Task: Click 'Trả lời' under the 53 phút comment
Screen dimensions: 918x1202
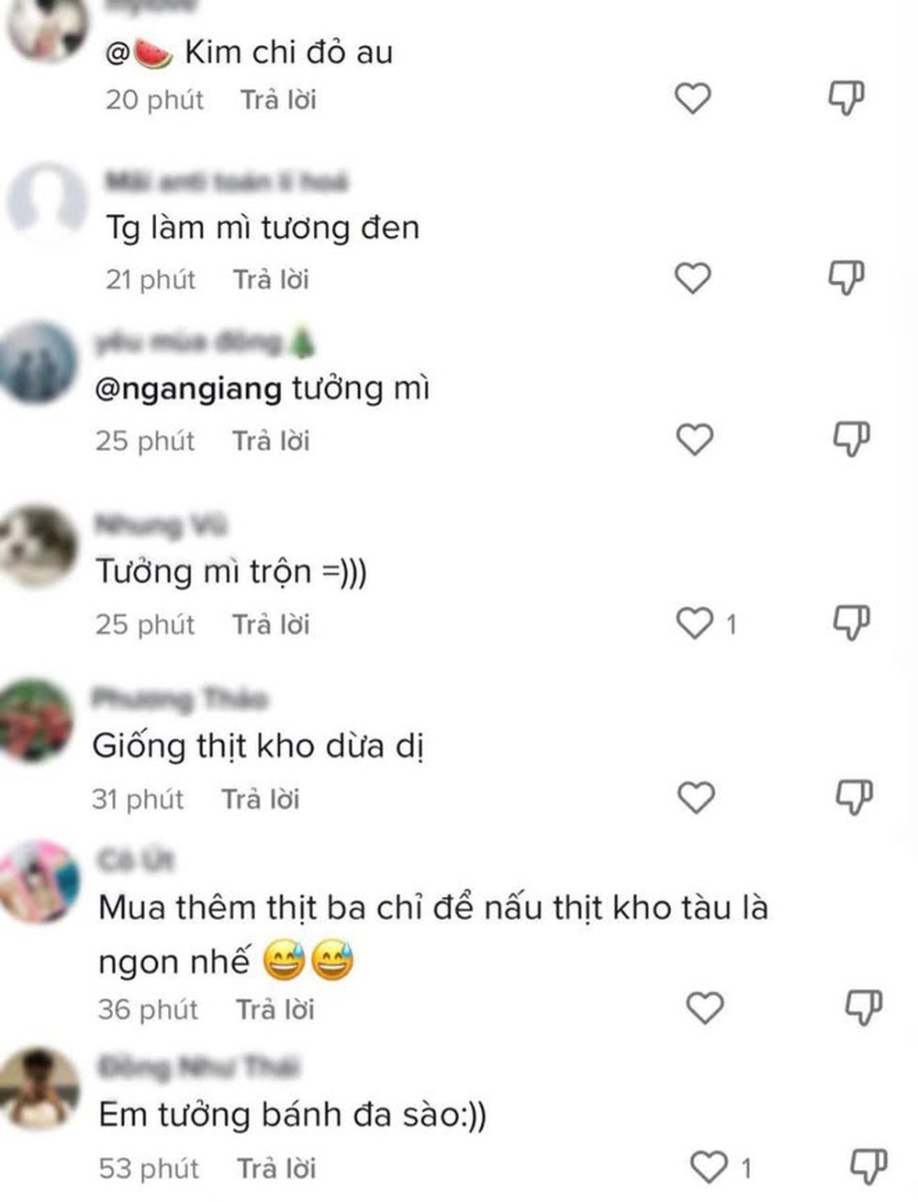Action: click(276, 1168)
